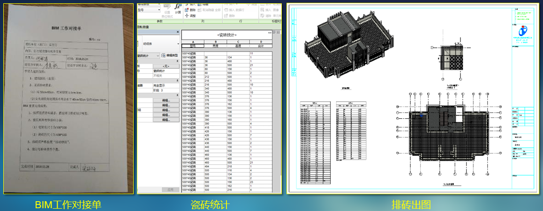Click the <瓷砖统计> schedule title
Screen dimensions: 543x211
pyautogui.click(x=227, y=35)
